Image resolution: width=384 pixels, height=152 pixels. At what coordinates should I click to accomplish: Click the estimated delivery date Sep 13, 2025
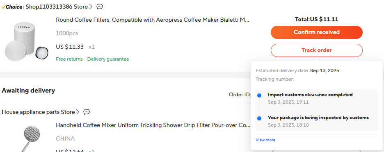pos(325,70)
